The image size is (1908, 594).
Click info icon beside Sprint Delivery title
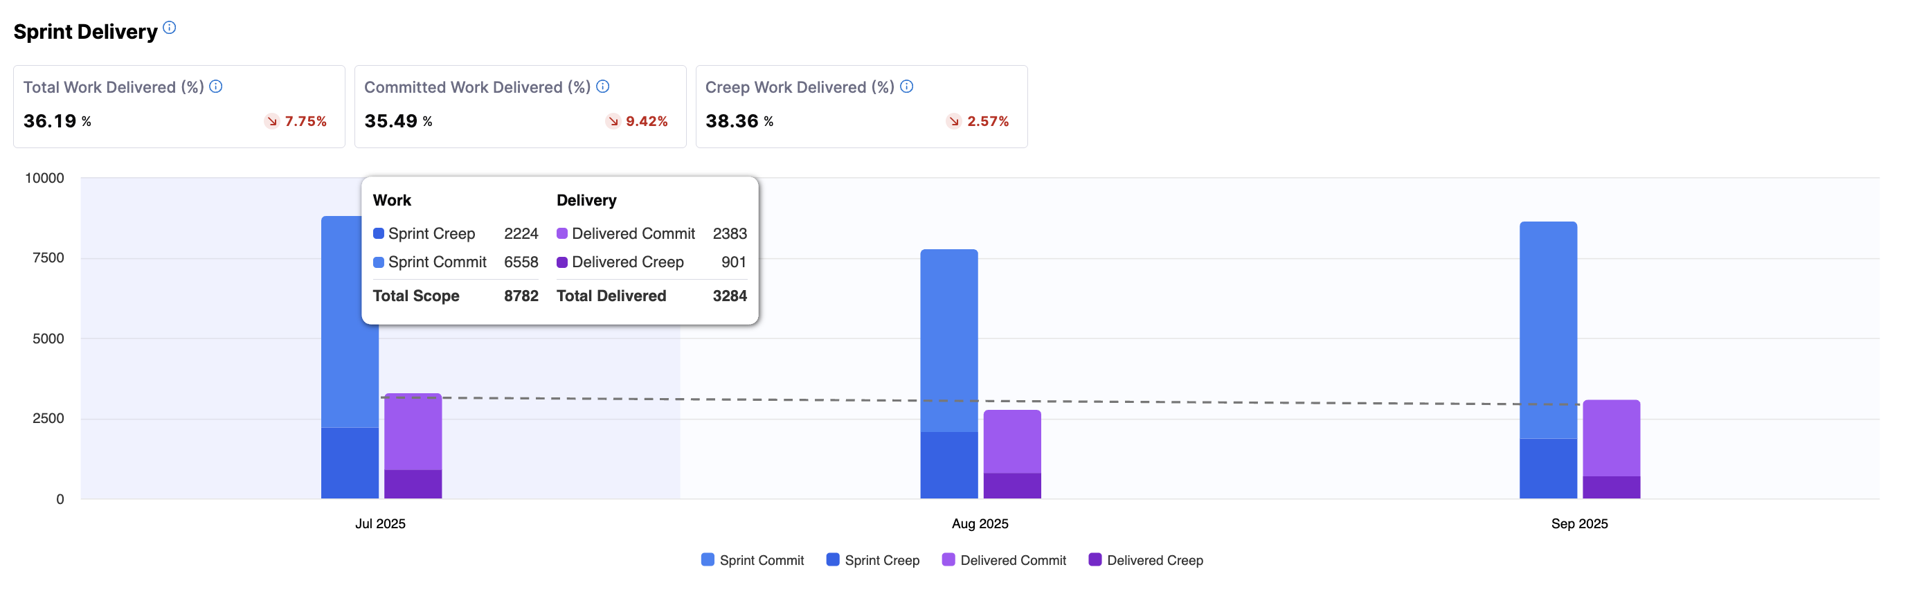click(x=170, y=28)
